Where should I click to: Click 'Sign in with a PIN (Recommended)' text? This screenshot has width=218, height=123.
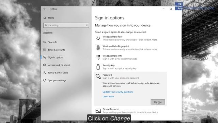(x=120, y=59)
